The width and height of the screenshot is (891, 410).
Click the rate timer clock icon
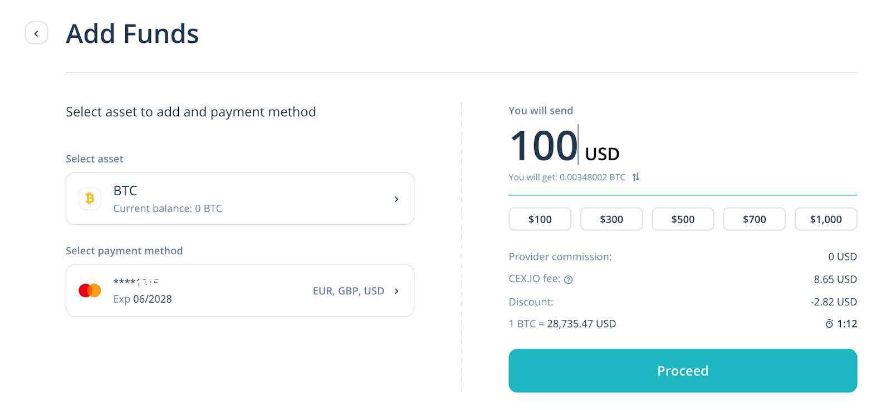point(829,324)
